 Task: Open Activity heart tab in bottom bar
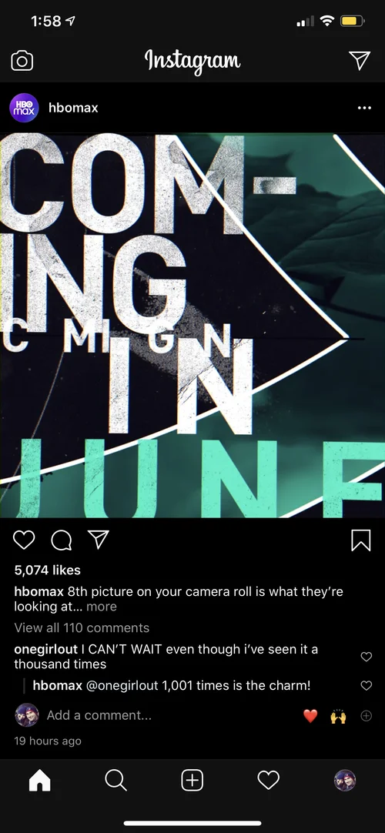269,781
